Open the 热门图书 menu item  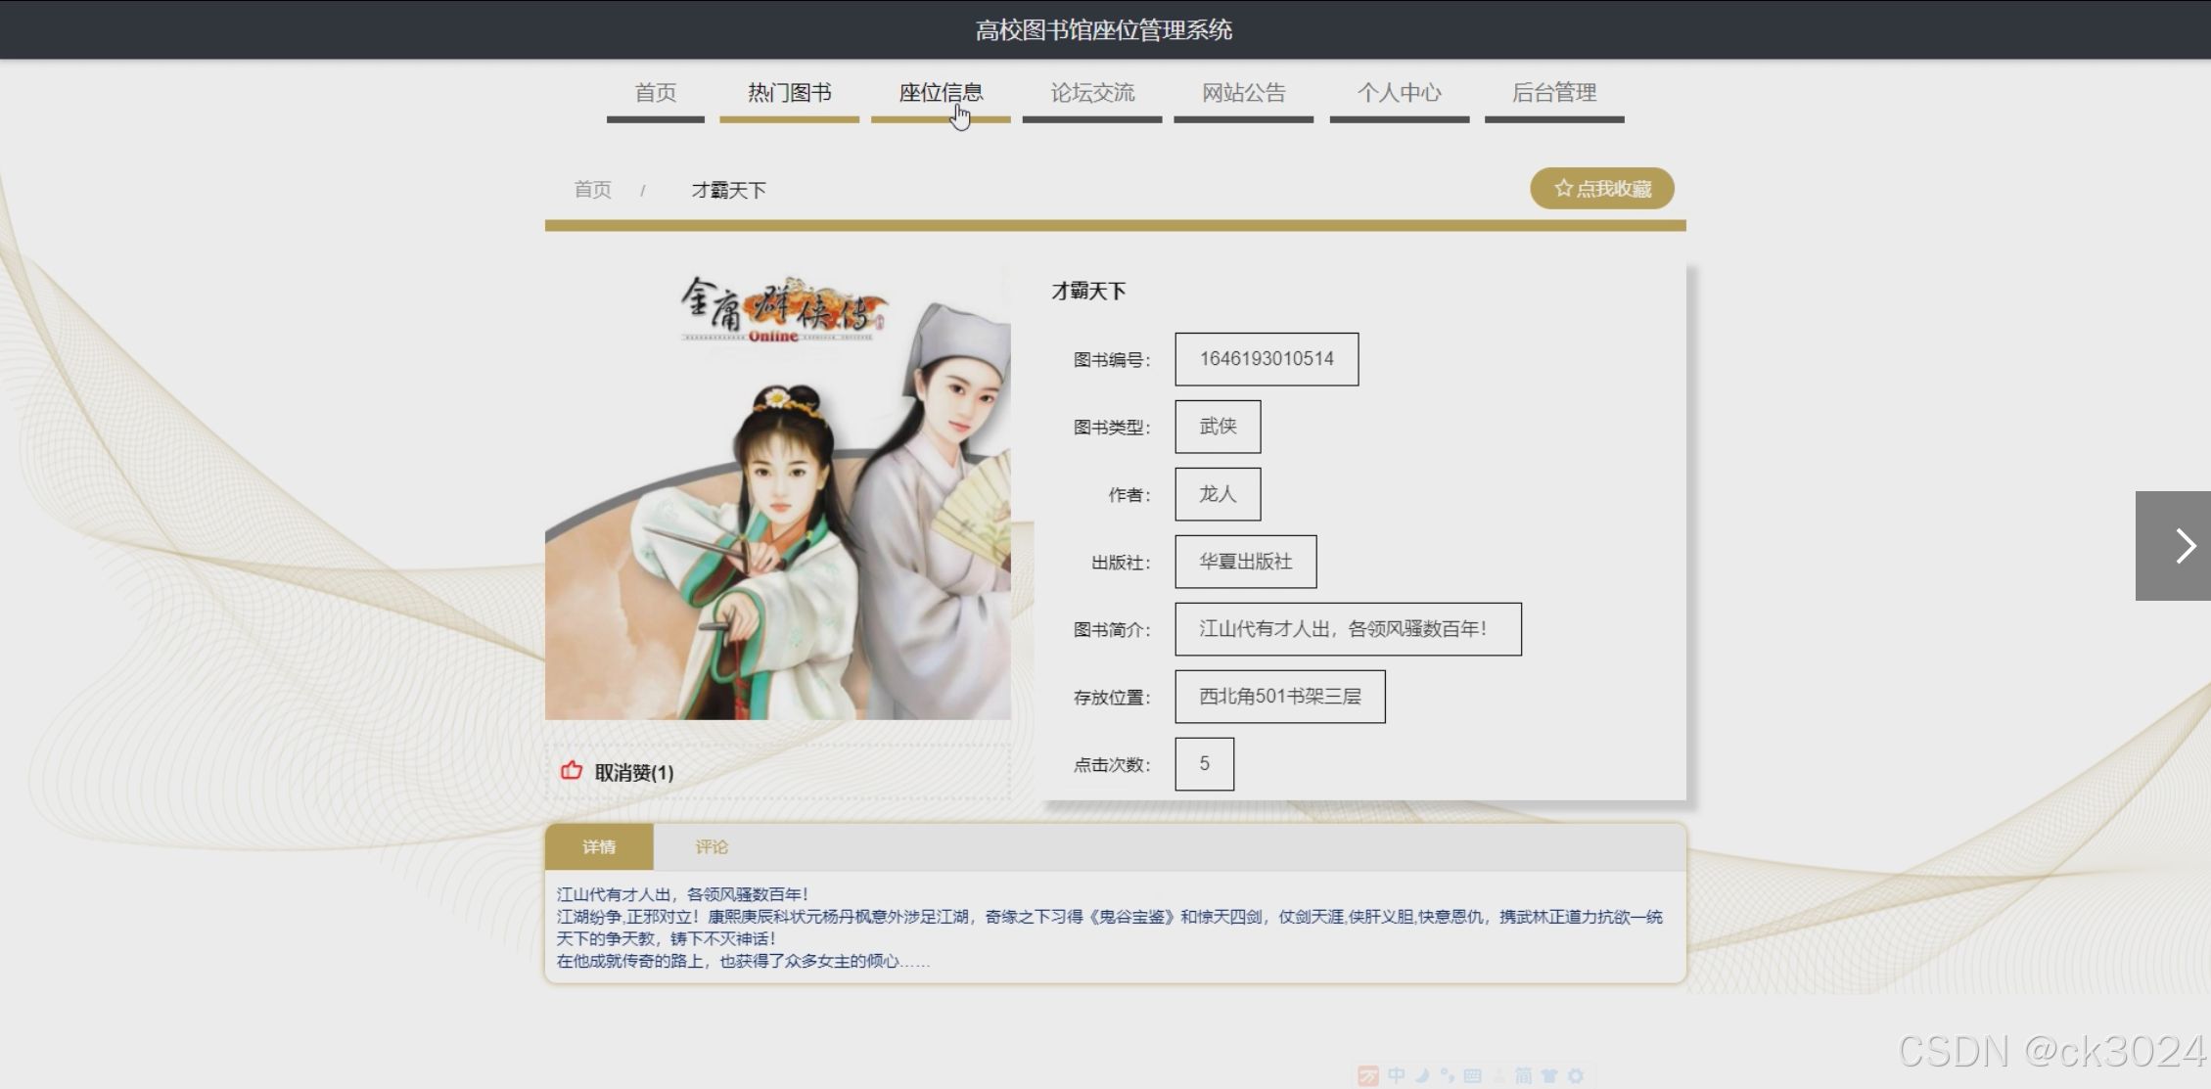tap(789, 93)
